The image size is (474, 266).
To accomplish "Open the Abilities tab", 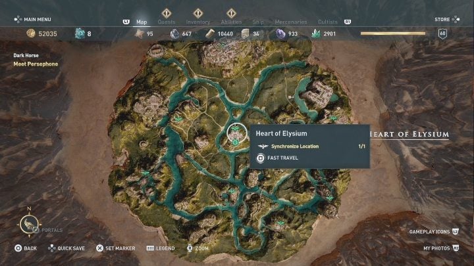I will point(231,22).
